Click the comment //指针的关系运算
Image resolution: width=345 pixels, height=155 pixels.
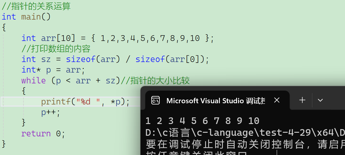(x=36, y=6)
